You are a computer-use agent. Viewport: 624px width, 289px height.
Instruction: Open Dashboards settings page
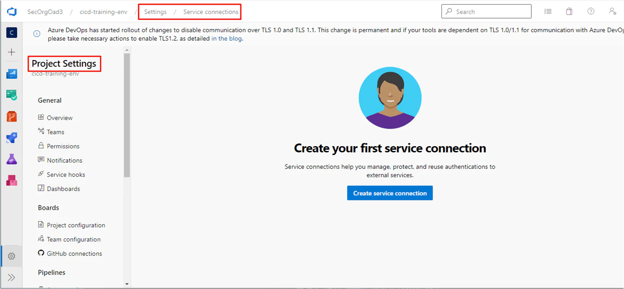(63, 189)
